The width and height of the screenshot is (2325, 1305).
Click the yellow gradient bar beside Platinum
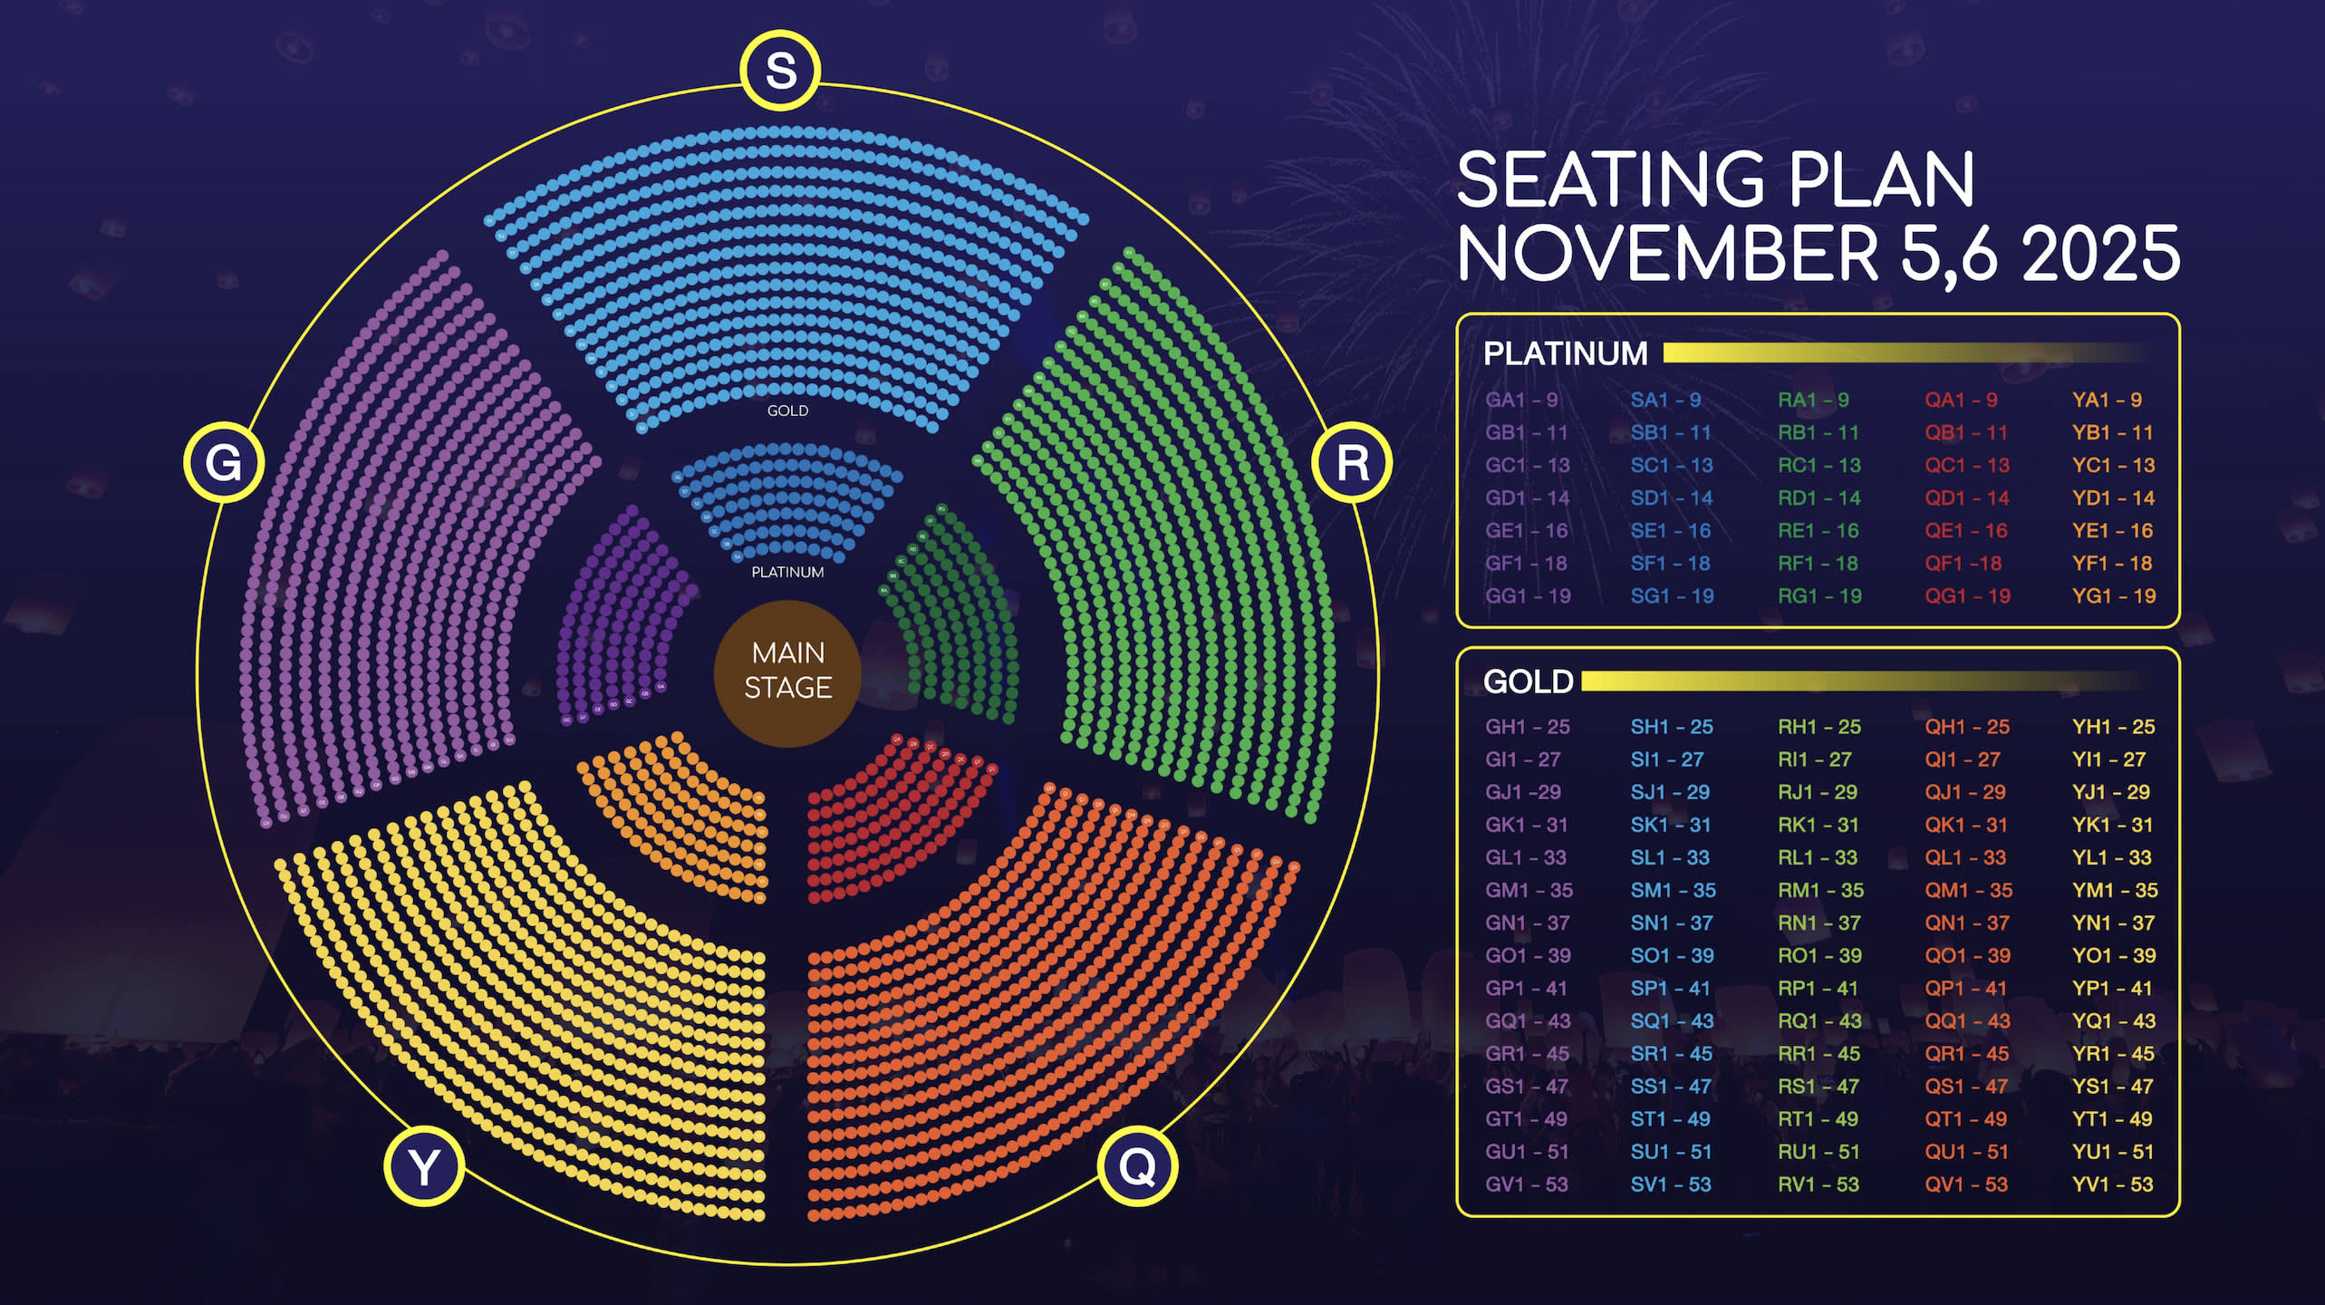tap(1903, 353)
